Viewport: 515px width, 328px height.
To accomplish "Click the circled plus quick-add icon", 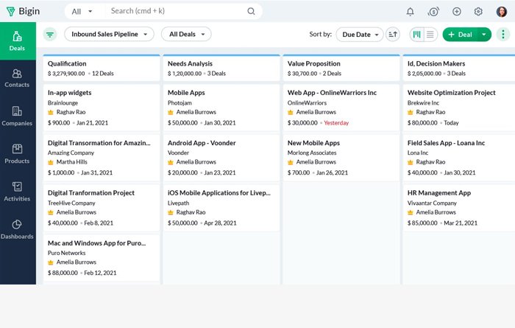I will tap(457, 12).
